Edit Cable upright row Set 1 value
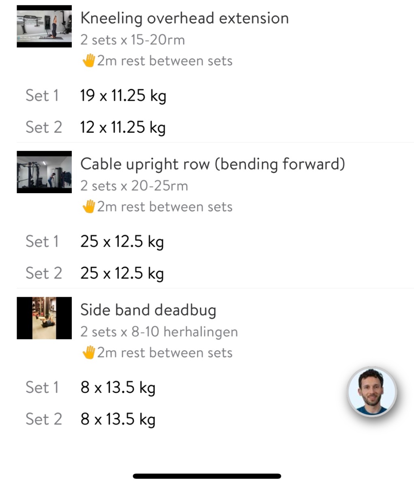Image resolution: width=414 pixels, height=487 pixels. 122,241
